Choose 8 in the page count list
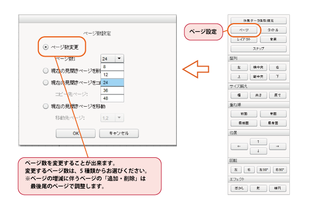The width and height of the screenshot is (313, 209). coord(112,67)
